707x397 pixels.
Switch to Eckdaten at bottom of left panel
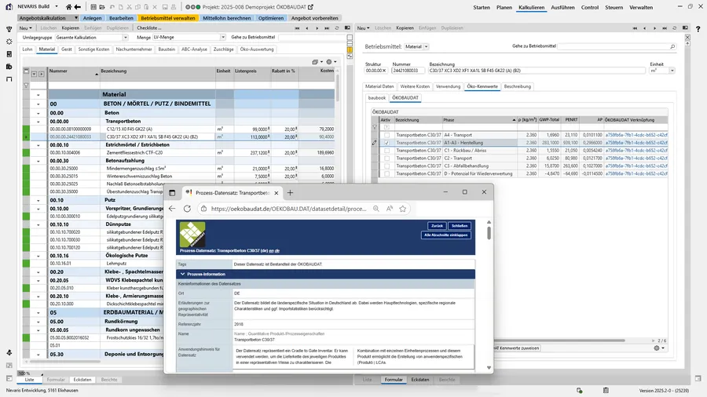[x=82, y=380]
